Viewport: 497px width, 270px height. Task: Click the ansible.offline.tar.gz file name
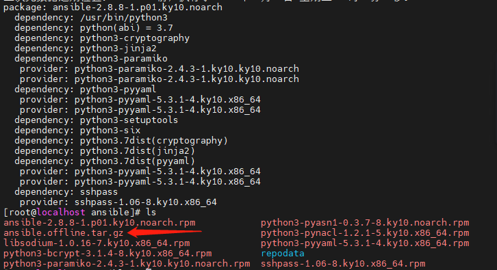click(64, 233)
